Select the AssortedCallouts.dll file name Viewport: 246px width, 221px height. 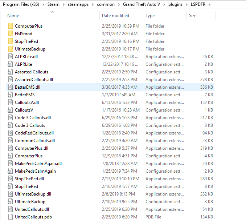tap(34, 80)
